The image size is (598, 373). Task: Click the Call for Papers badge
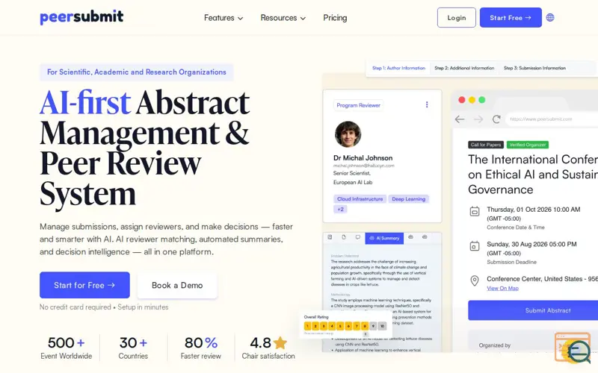pyautogui.click(x=486, y=145)
